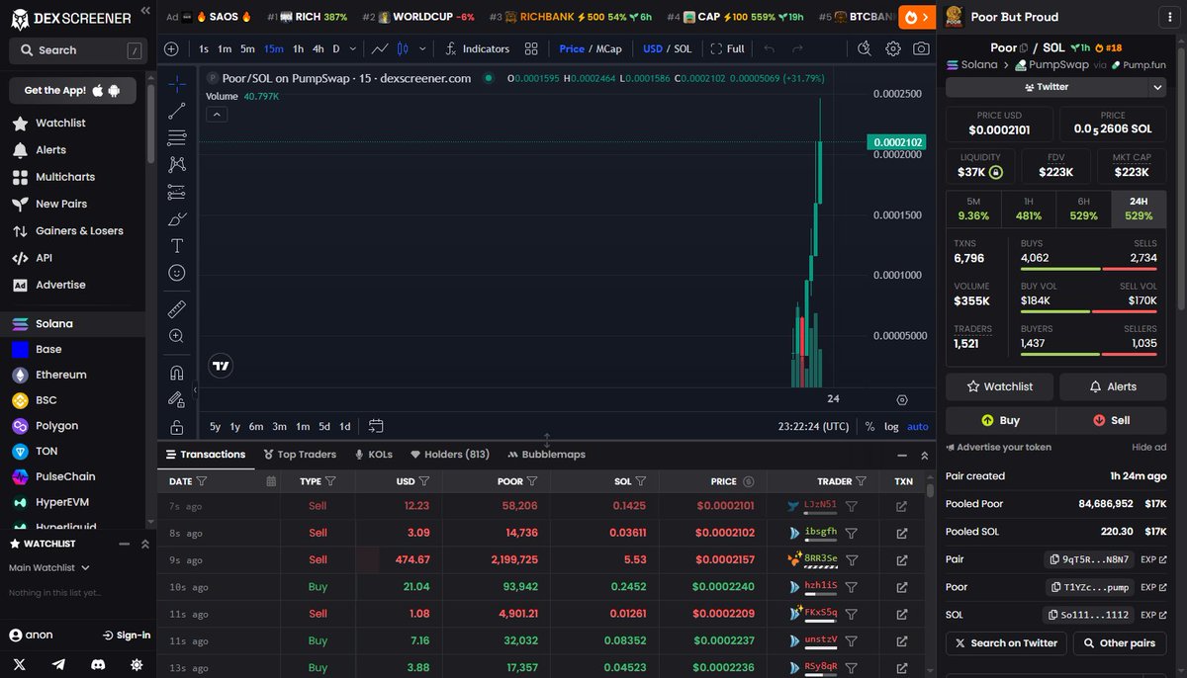The width and height of the screenshot is (1187, 678).
Task: Select the crosshair cursor drawing tool
Action: click(176, 84)
